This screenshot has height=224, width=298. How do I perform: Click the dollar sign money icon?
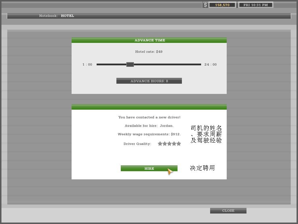[x=205, y=5]
